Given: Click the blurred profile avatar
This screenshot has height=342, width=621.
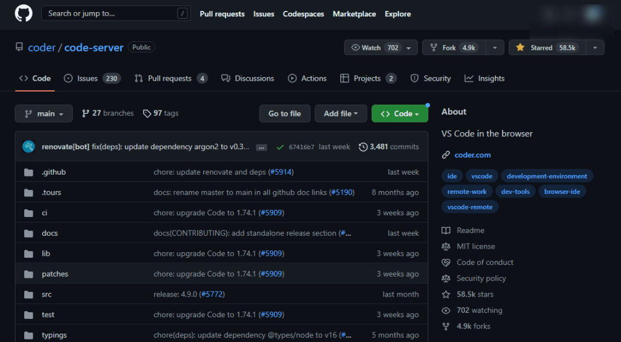Looking at the screenshot, I should point(593,14).
